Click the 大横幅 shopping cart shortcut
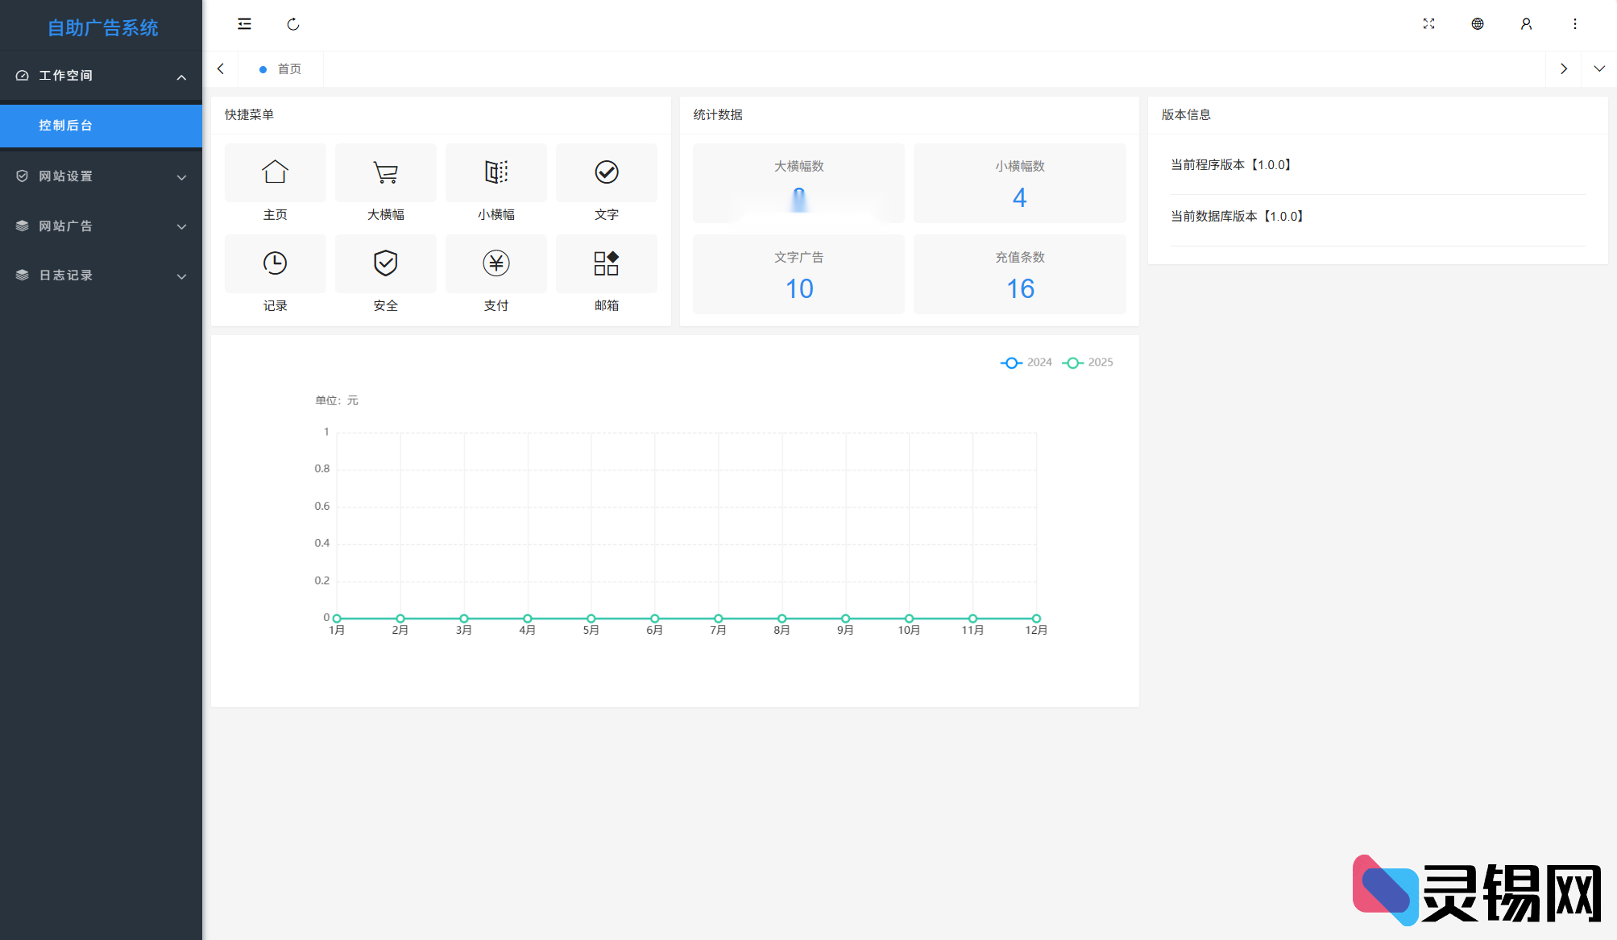 385,172
